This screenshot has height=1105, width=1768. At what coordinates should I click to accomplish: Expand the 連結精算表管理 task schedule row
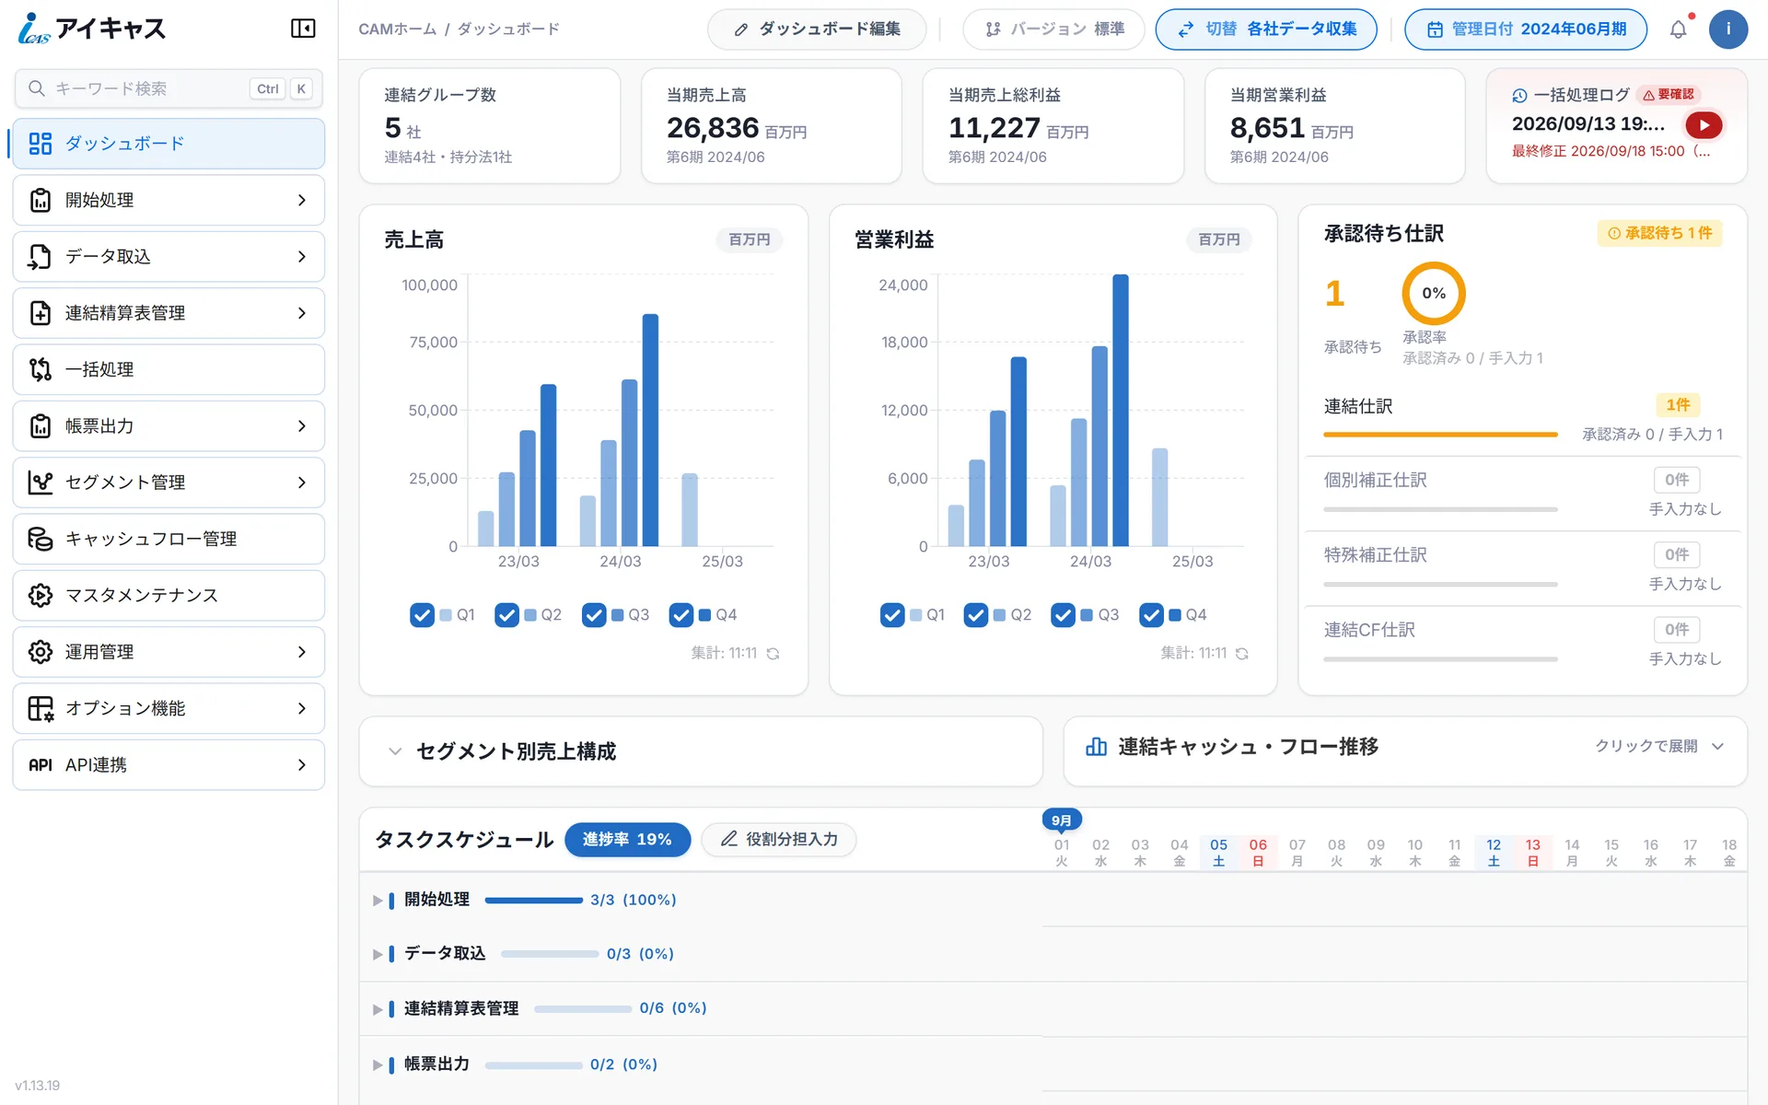(x=378, y=1009)
